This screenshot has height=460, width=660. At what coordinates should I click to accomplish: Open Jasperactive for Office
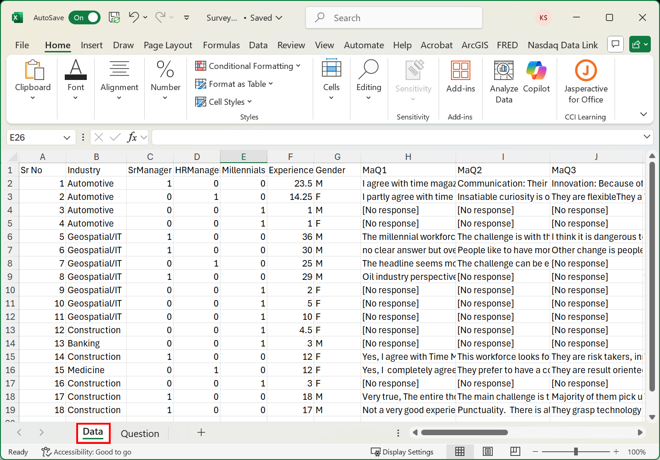[x=586, y=82]
